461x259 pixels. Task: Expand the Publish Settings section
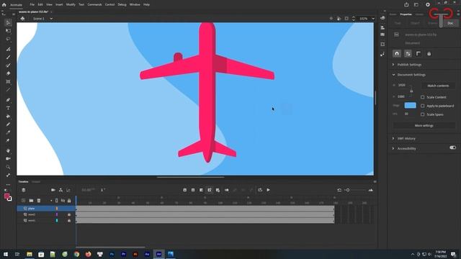coord(393,65)
